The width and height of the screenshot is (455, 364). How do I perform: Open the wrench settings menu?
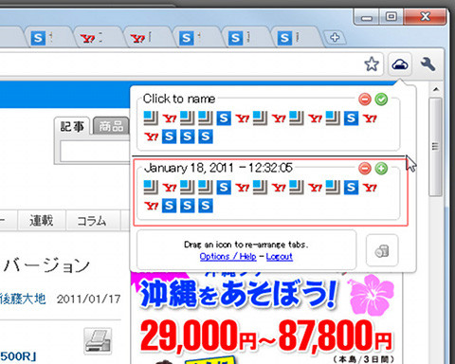(x=428, y=64)
